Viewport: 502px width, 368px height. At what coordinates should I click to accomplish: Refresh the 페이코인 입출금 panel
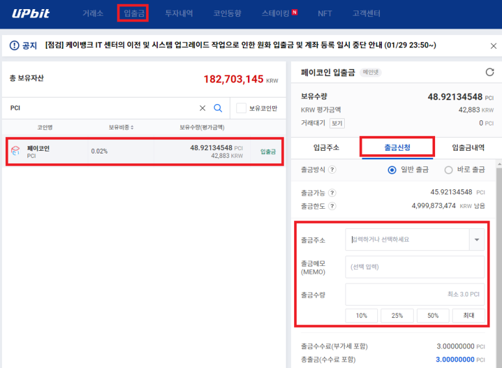click(490, 72)
